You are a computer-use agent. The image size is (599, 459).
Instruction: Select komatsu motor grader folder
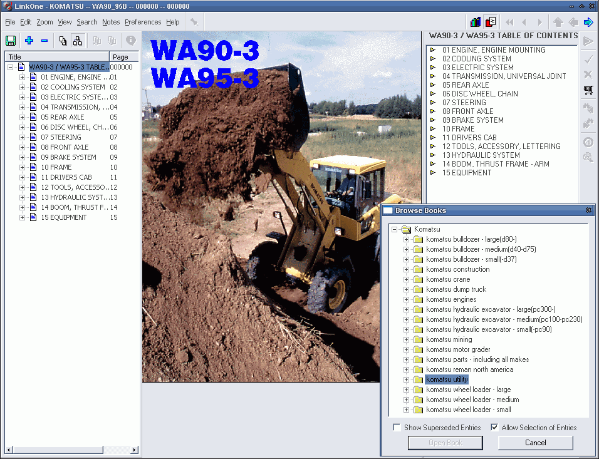point(458,349)
